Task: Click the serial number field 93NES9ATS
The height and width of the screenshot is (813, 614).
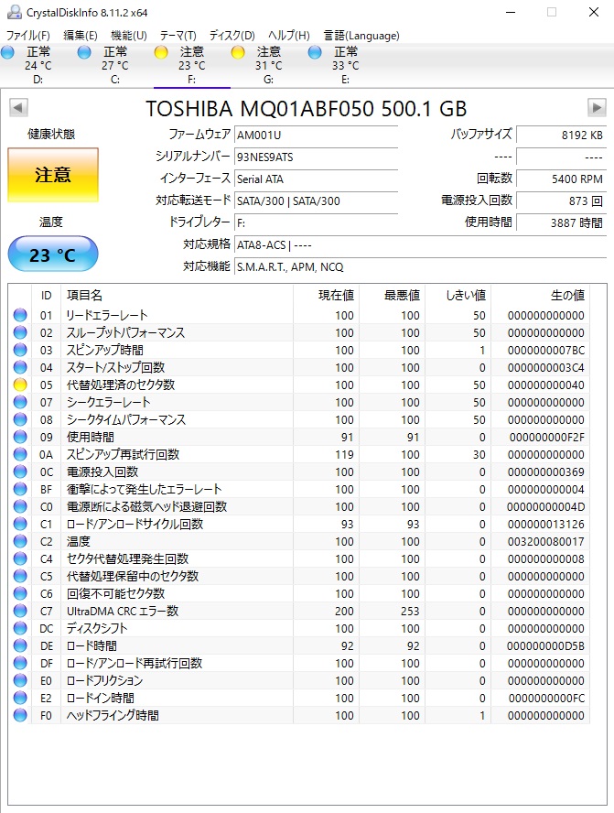Action: [x=316, y=157]
